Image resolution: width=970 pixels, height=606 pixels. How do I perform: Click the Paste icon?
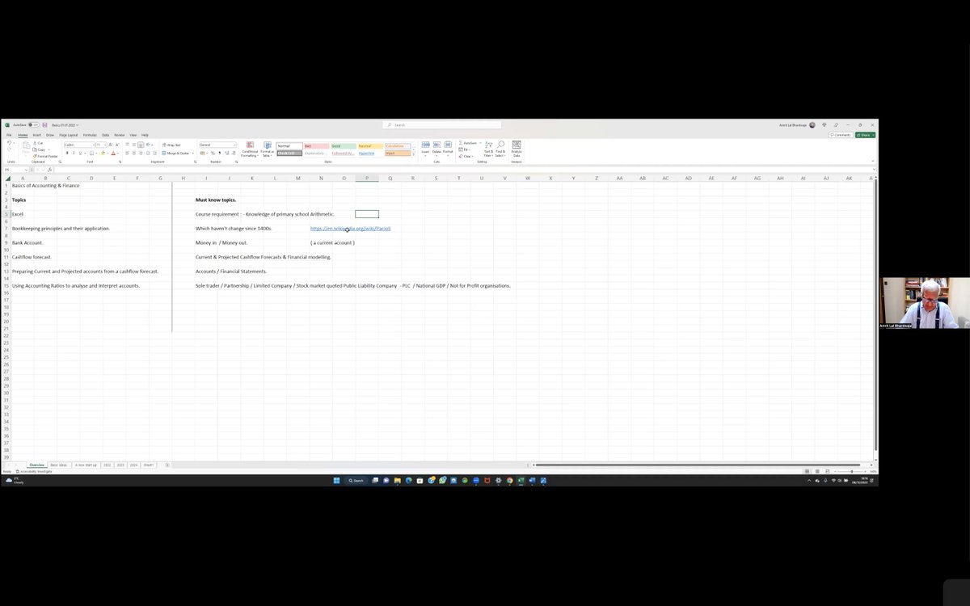coord(26,147)
